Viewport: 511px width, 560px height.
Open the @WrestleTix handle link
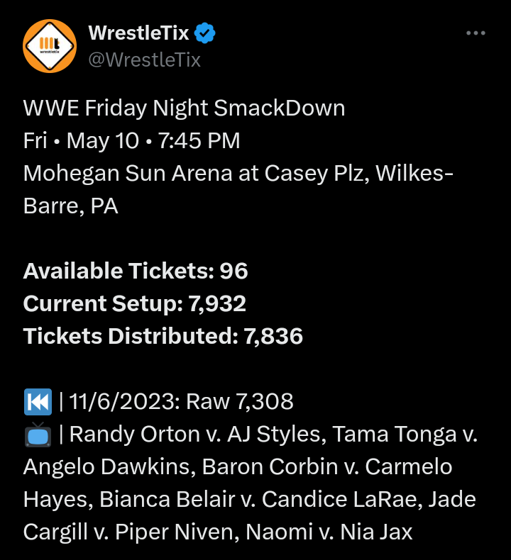pyautogui.click(x=145, y=60)
